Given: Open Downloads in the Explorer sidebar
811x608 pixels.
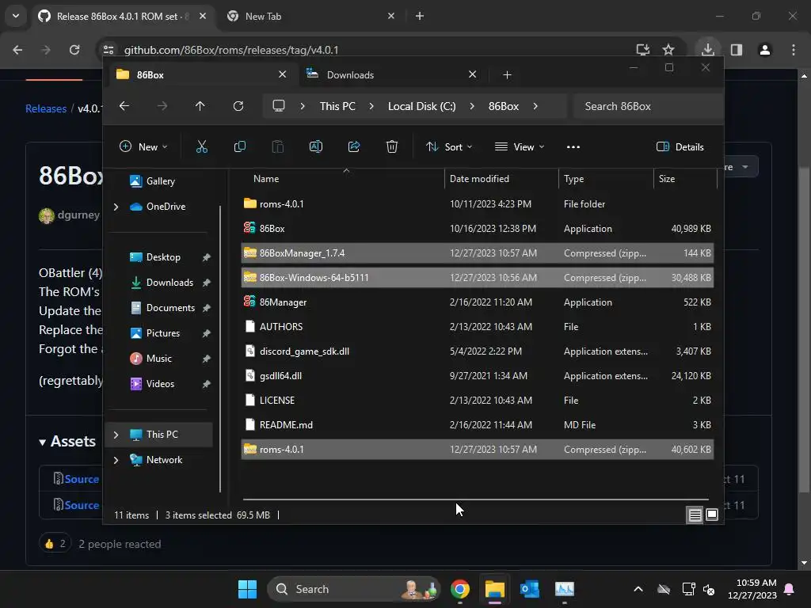Looking at the screenshot, I should (169, 283).
